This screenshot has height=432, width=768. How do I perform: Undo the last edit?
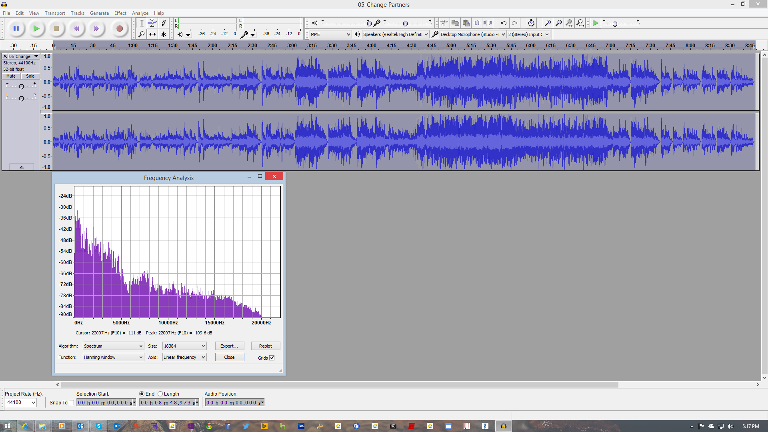503,23
